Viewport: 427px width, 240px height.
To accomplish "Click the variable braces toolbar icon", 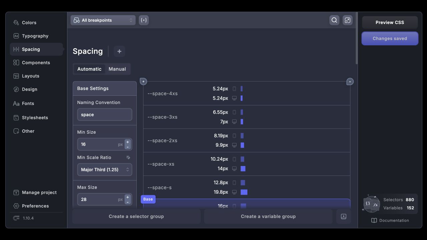I will point(144,20).
